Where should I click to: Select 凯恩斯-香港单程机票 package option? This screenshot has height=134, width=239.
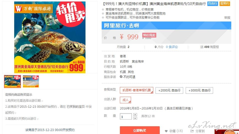[137, 90]
